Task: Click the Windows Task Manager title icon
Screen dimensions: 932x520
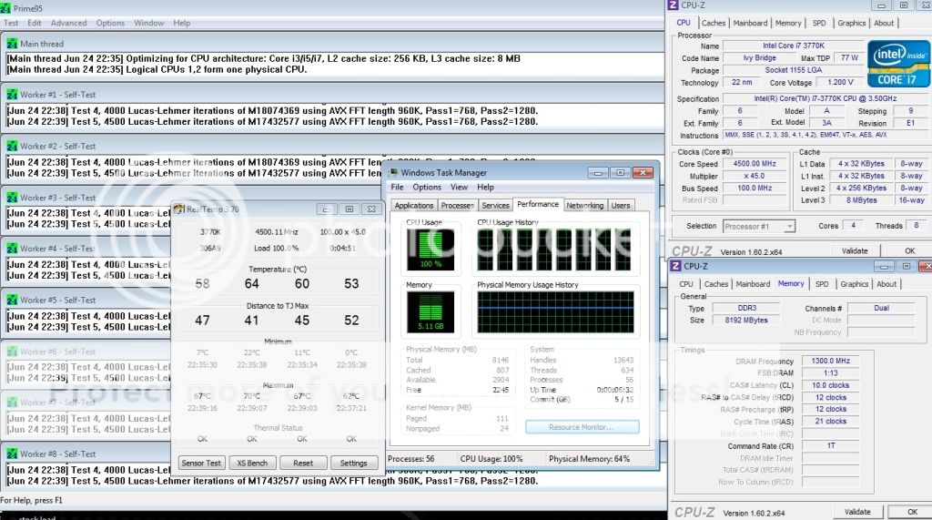Action: 393,172
